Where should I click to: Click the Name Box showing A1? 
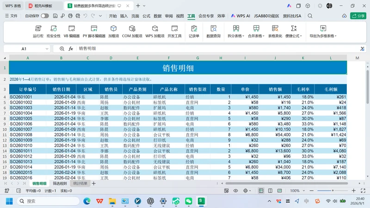24,49
